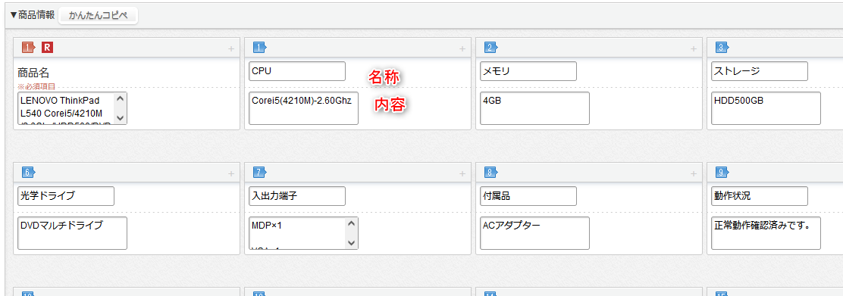The width and height of the screenshot is (843, 296).
Task: Click the blue number 6 tag icon
Action: [28, 173]
